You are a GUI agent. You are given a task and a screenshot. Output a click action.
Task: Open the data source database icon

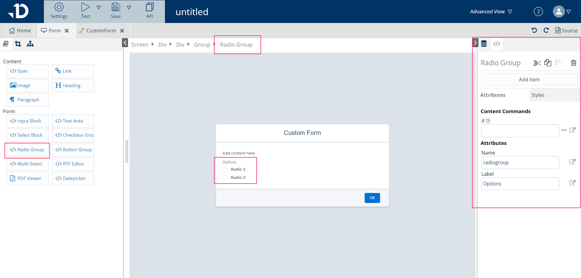coord(484,44)
